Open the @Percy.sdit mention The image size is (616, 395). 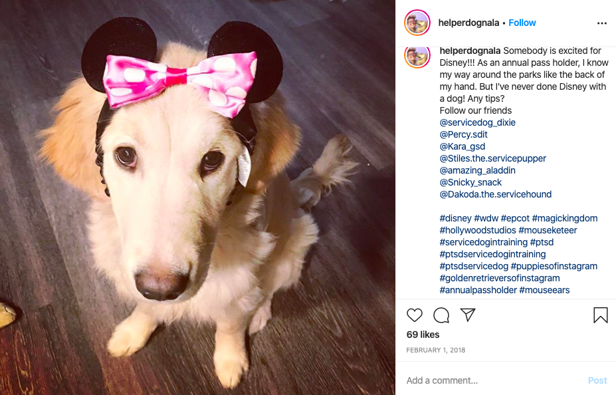point(464,134)
